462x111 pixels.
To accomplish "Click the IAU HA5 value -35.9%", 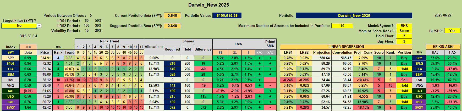I will (x=452, y=91).
